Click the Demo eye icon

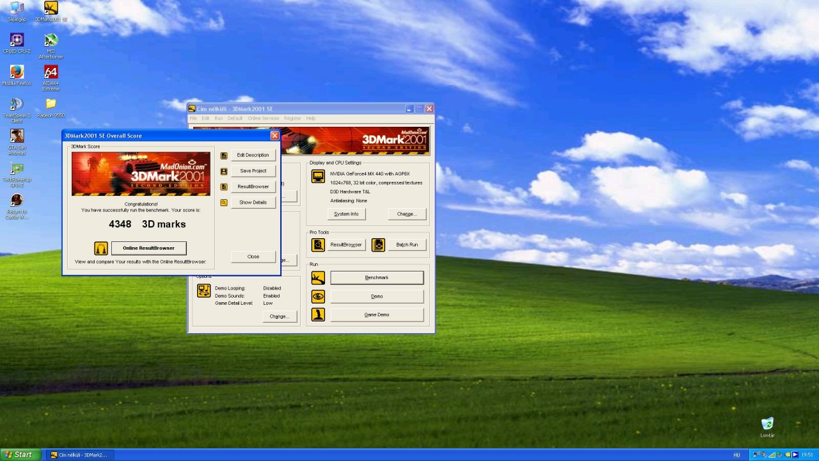(x=318, y=296)
